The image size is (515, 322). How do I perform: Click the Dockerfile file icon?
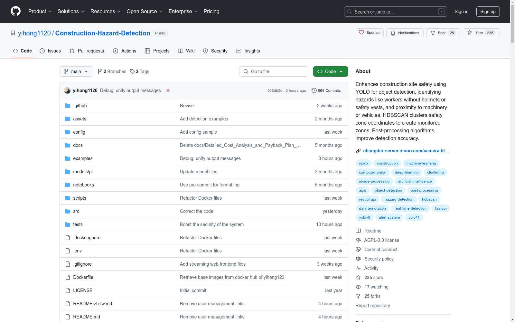coord(68,277)
